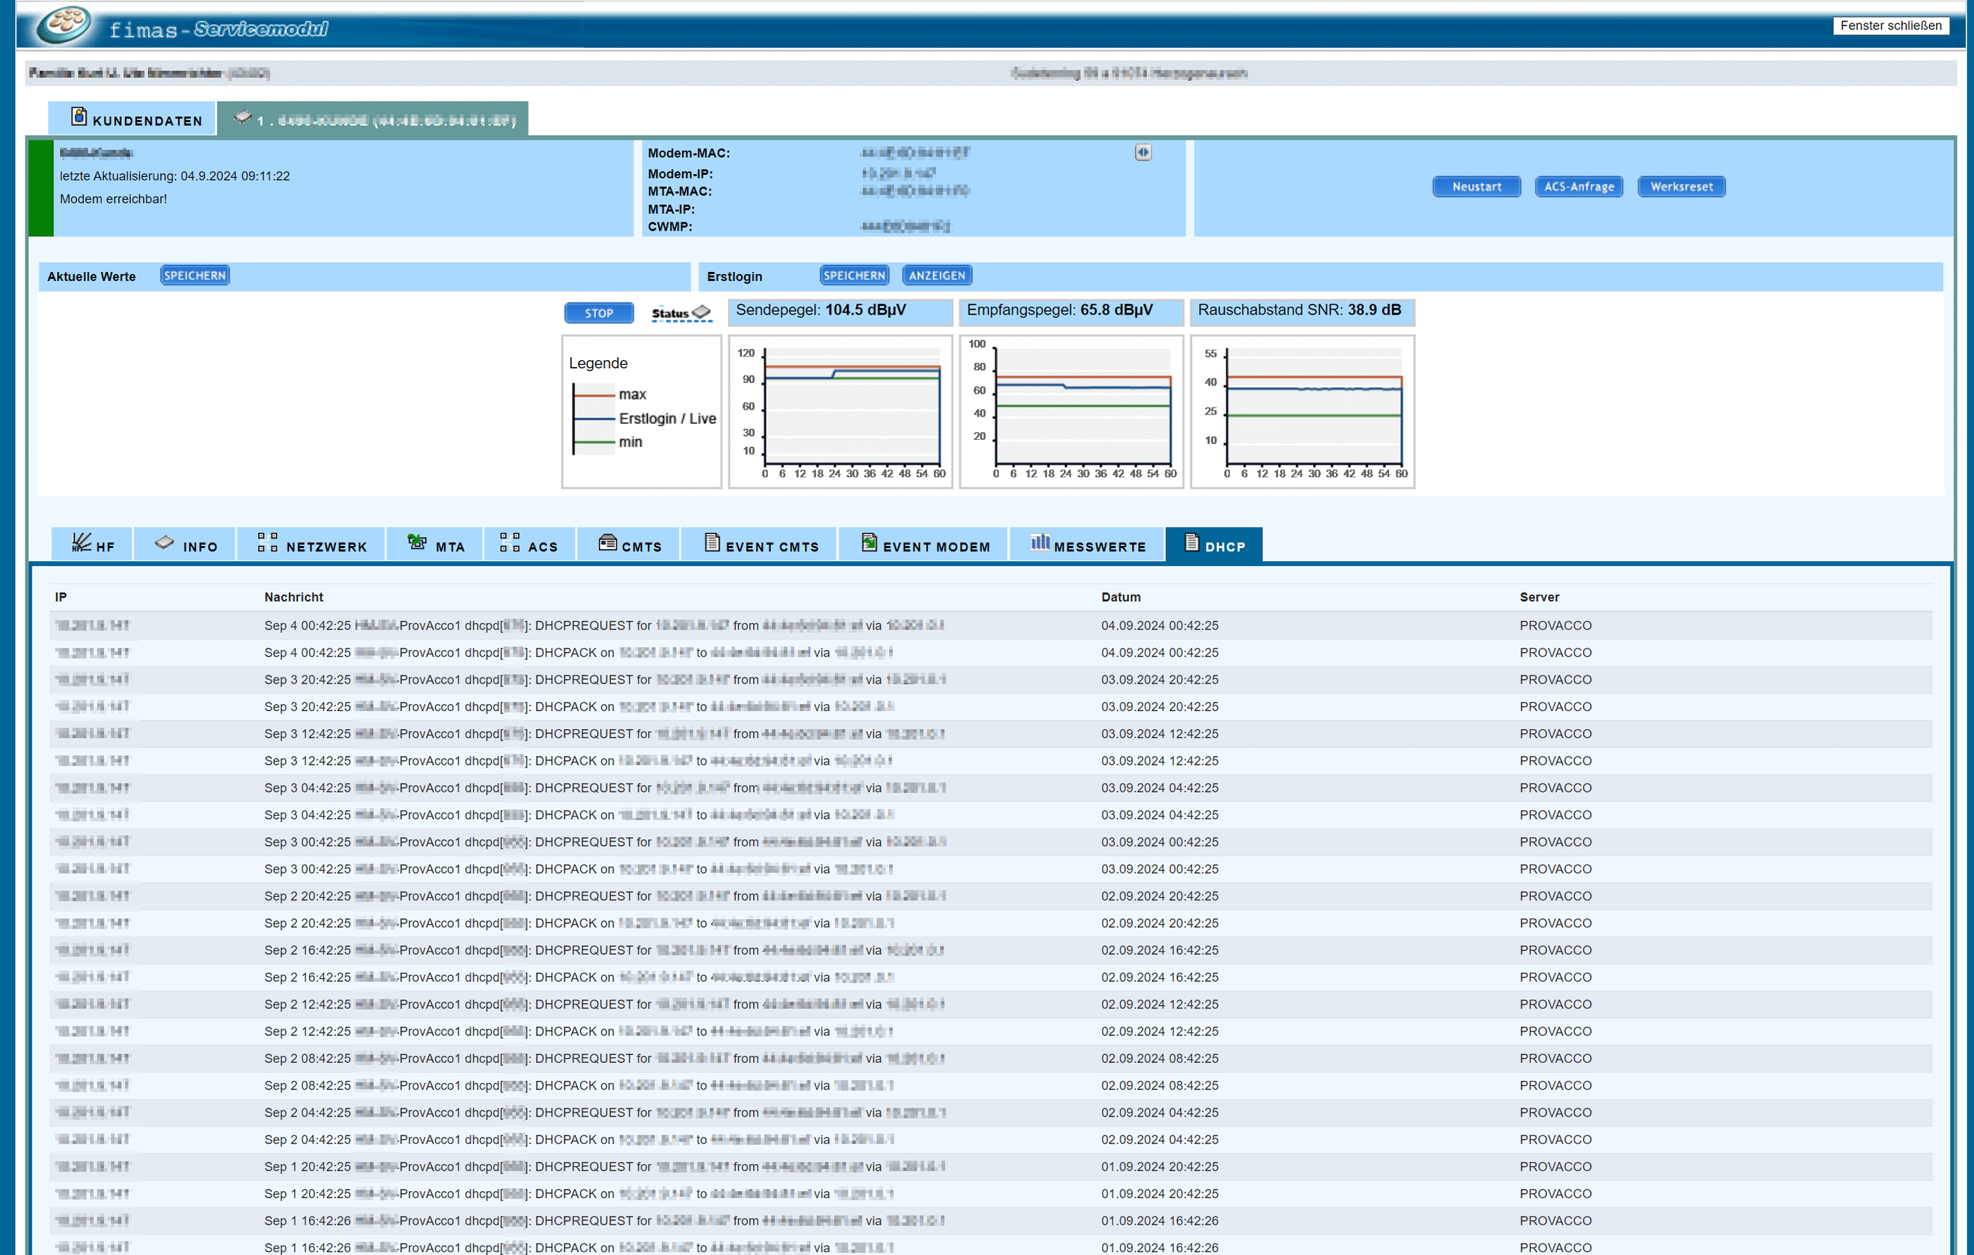Image resolution: width=1974 pixels, height=1255 pixels.
Task: Click the ACS grid icon
Action: [510, 542]
